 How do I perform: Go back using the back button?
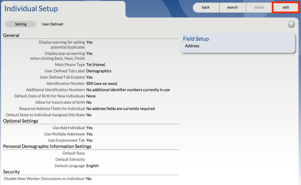click(206, 7)
